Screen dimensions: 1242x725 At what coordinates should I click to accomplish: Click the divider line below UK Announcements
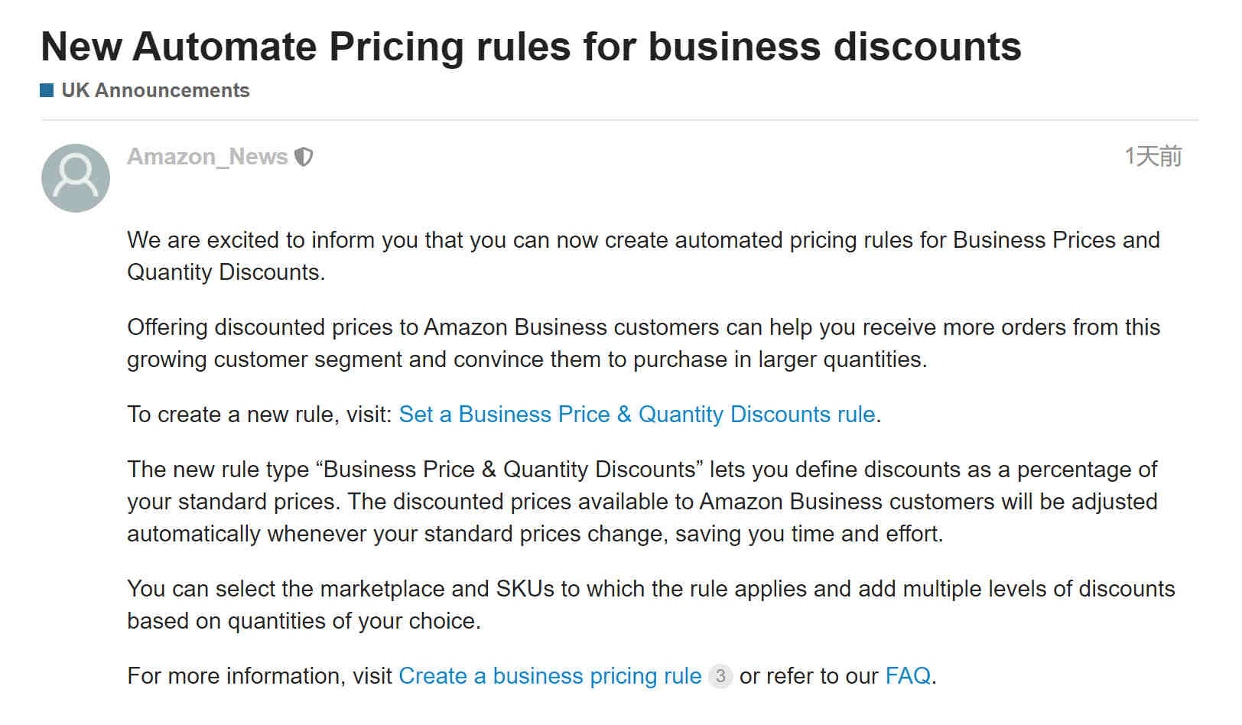pos(619,120)
